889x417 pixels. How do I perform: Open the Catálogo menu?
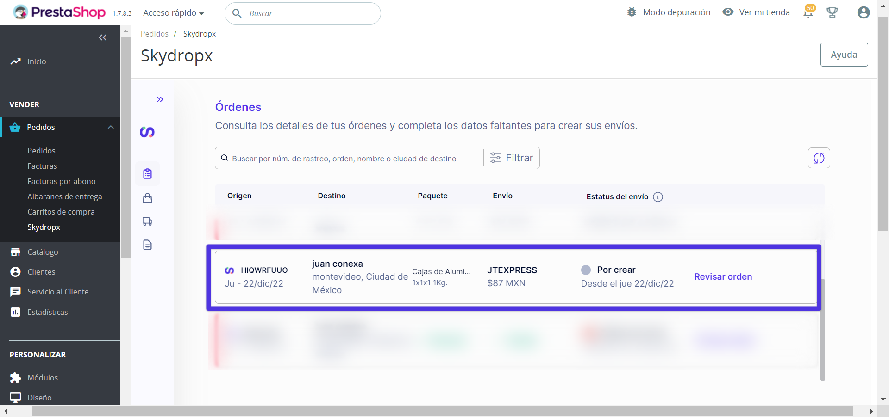[43, 252]
